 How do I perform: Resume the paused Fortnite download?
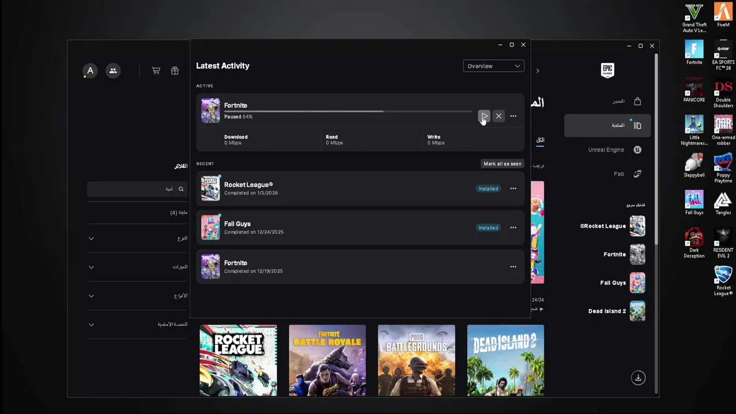(484, 116)
